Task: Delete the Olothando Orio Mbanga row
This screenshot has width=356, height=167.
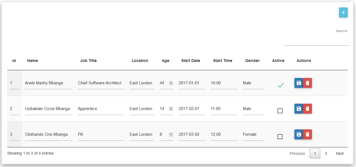Action: pyautogui.click(x=307, y=134)
